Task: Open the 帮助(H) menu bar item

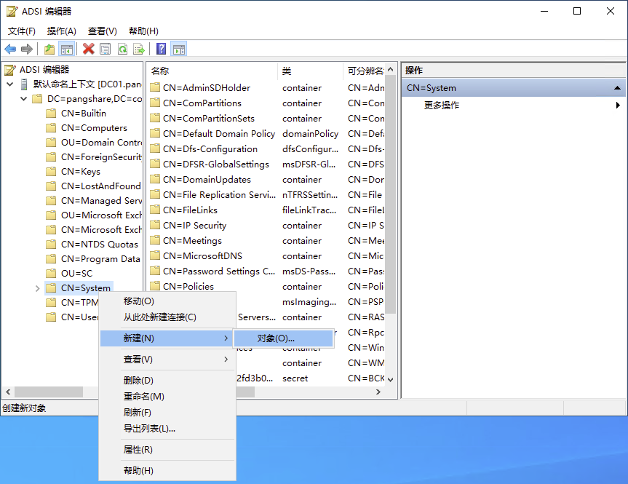Action: click(143, 31)
